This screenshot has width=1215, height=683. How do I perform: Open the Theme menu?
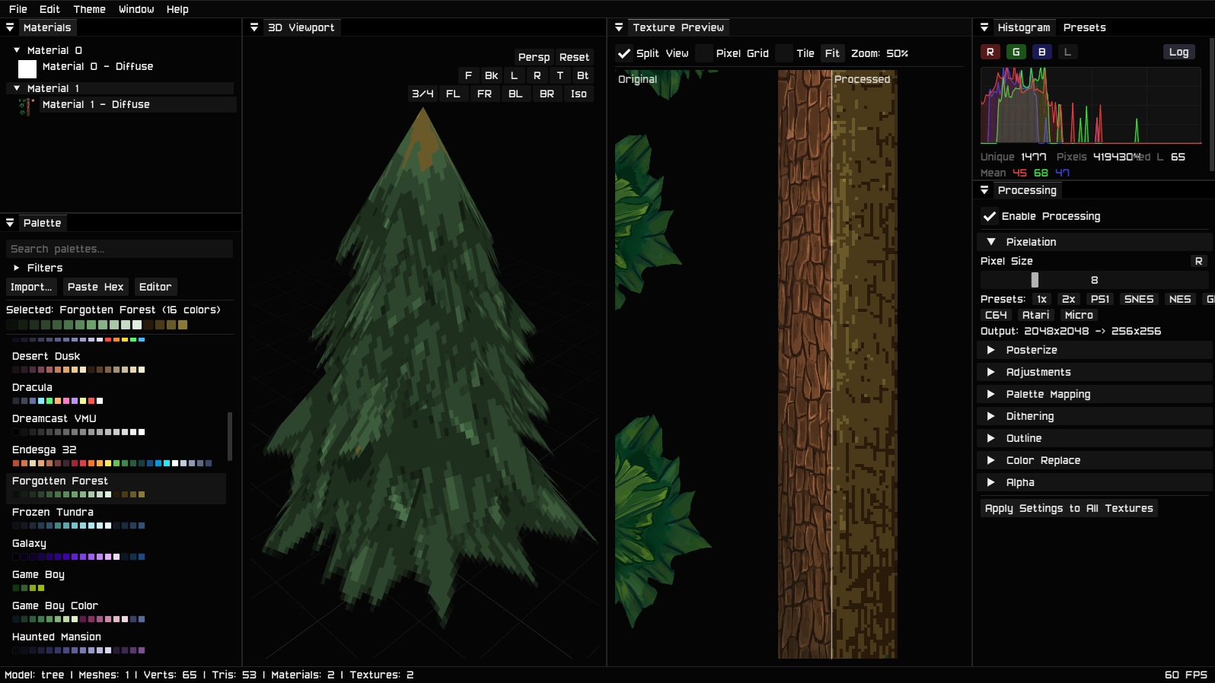pos(89,9)
